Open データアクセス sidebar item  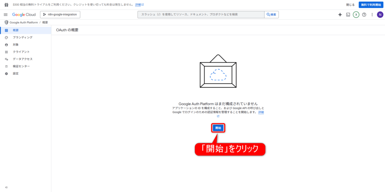[x=23, y=59]
